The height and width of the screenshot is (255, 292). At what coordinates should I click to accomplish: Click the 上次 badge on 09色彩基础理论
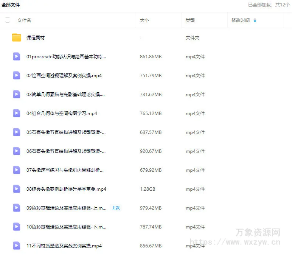point(116,208)
